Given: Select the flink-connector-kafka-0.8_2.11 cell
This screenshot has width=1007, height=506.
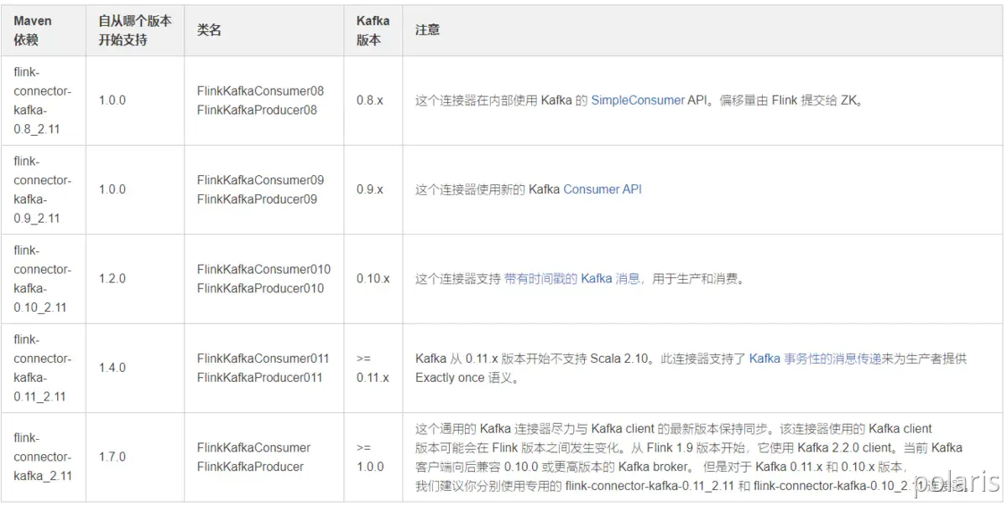Looking at the screenshot, I should [43, 101].
